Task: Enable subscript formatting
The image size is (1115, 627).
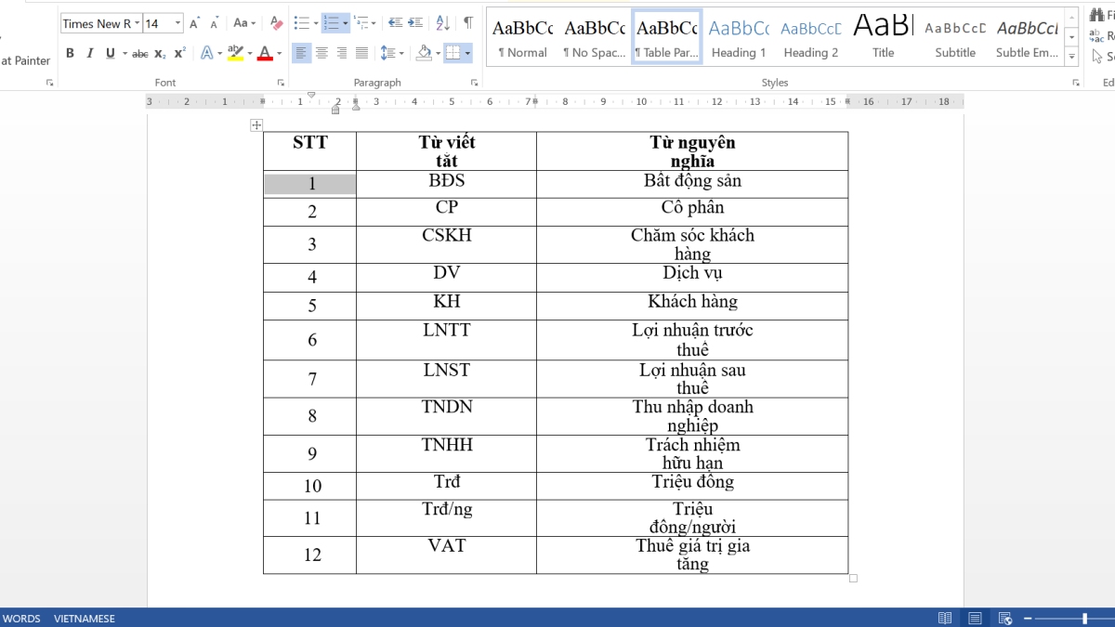Action: pos(161,53)
